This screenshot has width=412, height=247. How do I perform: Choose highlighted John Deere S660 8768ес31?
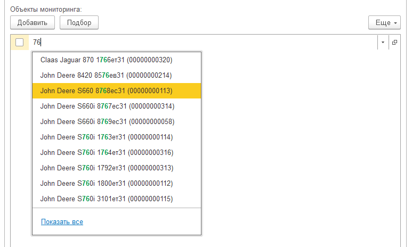[106, 90]
